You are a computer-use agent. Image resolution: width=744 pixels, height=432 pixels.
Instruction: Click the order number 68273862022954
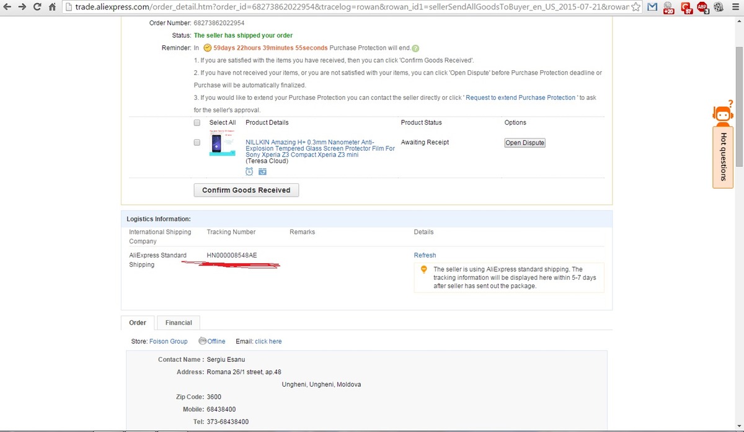(x=219, y=23)
